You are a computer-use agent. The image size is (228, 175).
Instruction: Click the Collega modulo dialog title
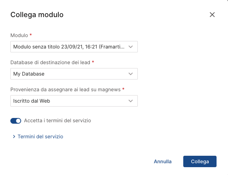coord(37,15)
